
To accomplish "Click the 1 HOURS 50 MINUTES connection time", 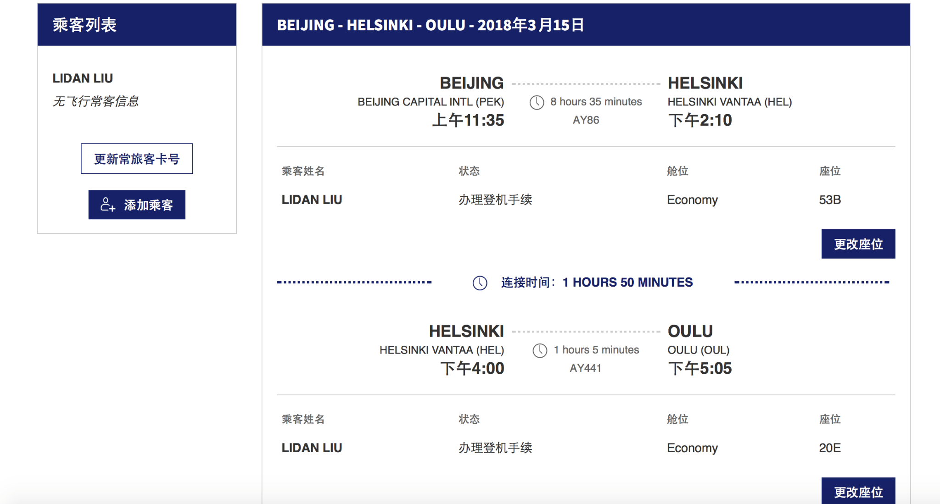I will pyautogui.click(x=627, y=282).
